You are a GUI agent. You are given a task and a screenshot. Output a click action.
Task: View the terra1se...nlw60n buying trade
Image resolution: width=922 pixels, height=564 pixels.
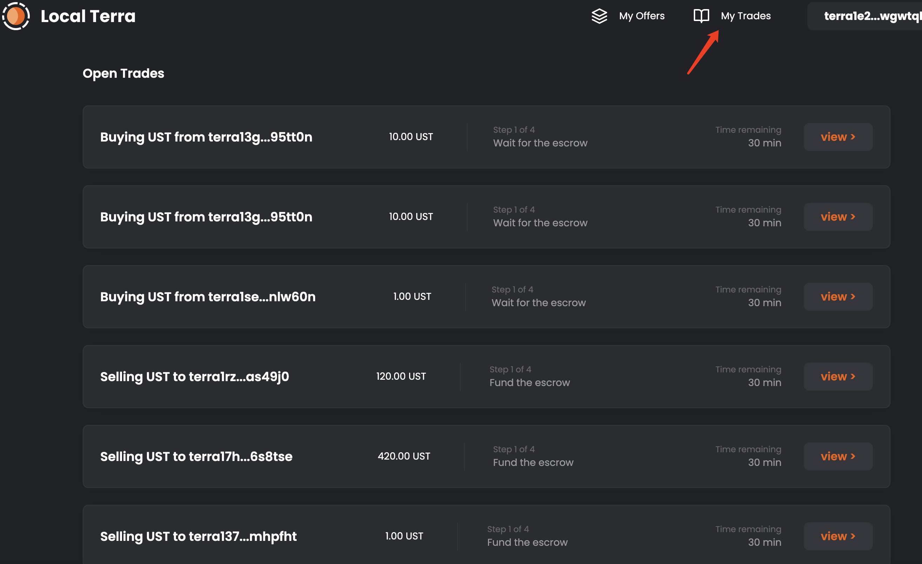coord(838,297)
